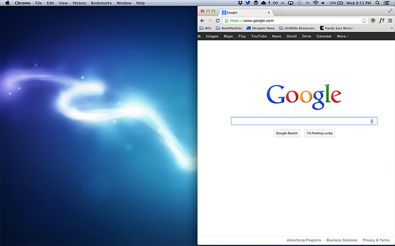Open the Bookmarks menu
395x246 pixels.
101,3
